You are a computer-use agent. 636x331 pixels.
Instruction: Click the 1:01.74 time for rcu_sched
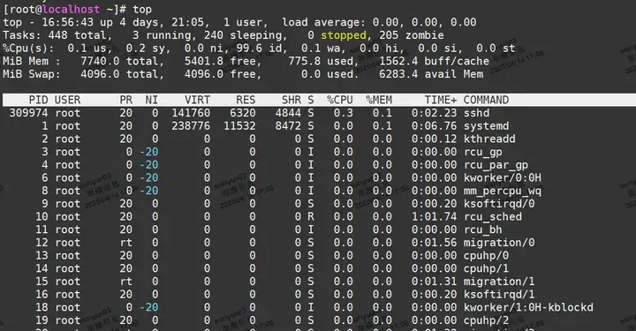coord(435,217)
